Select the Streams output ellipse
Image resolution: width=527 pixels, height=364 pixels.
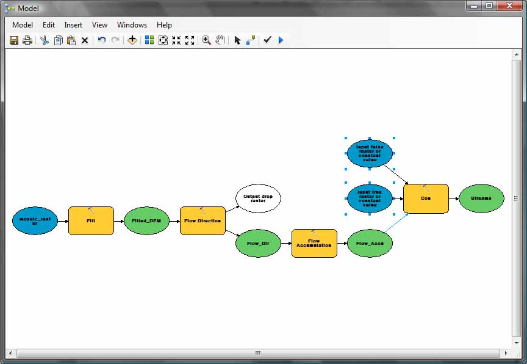[481, 198]
